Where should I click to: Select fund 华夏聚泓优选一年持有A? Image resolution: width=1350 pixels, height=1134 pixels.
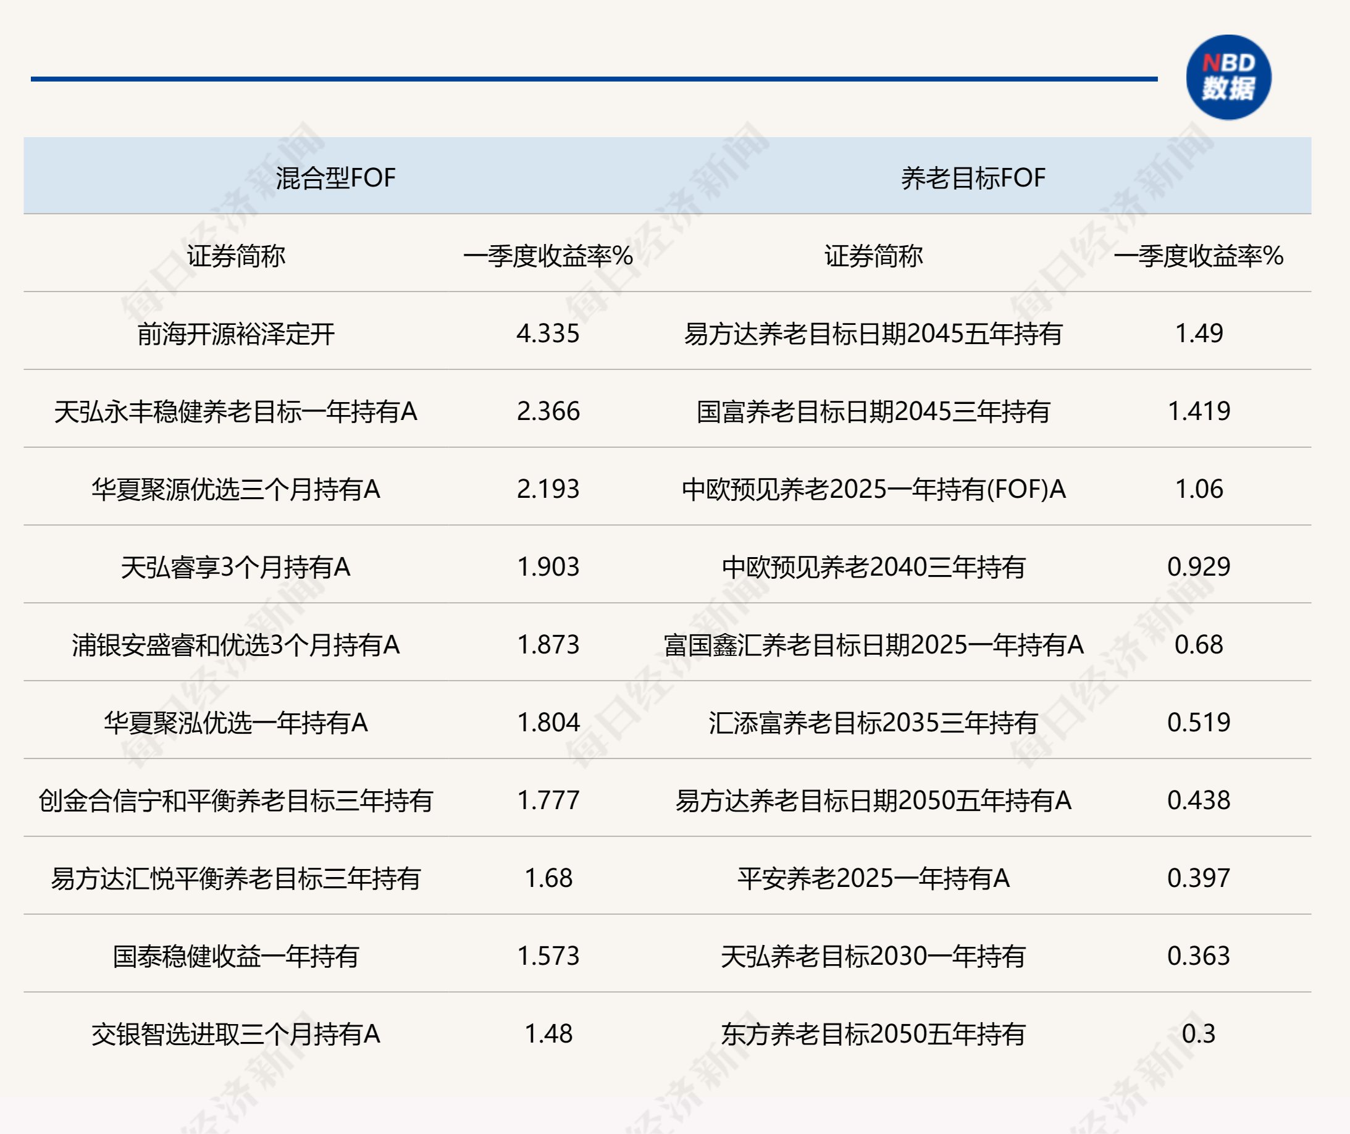(x=236, y=723)
